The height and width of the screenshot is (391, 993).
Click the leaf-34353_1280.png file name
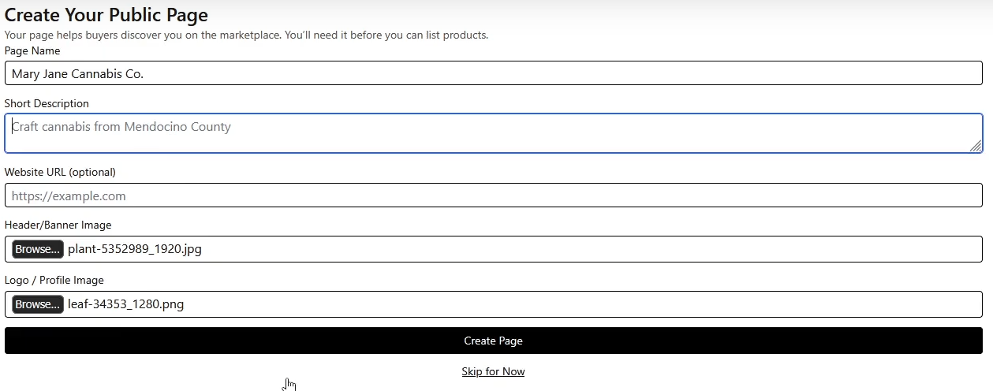(125, 304)
